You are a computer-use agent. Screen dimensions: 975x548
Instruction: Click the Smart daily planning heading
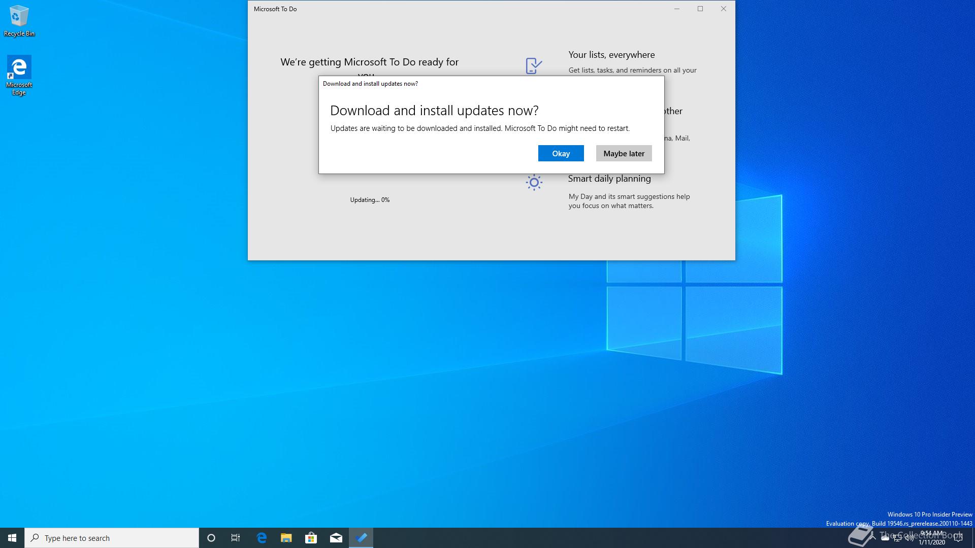(x=609, y=179)
